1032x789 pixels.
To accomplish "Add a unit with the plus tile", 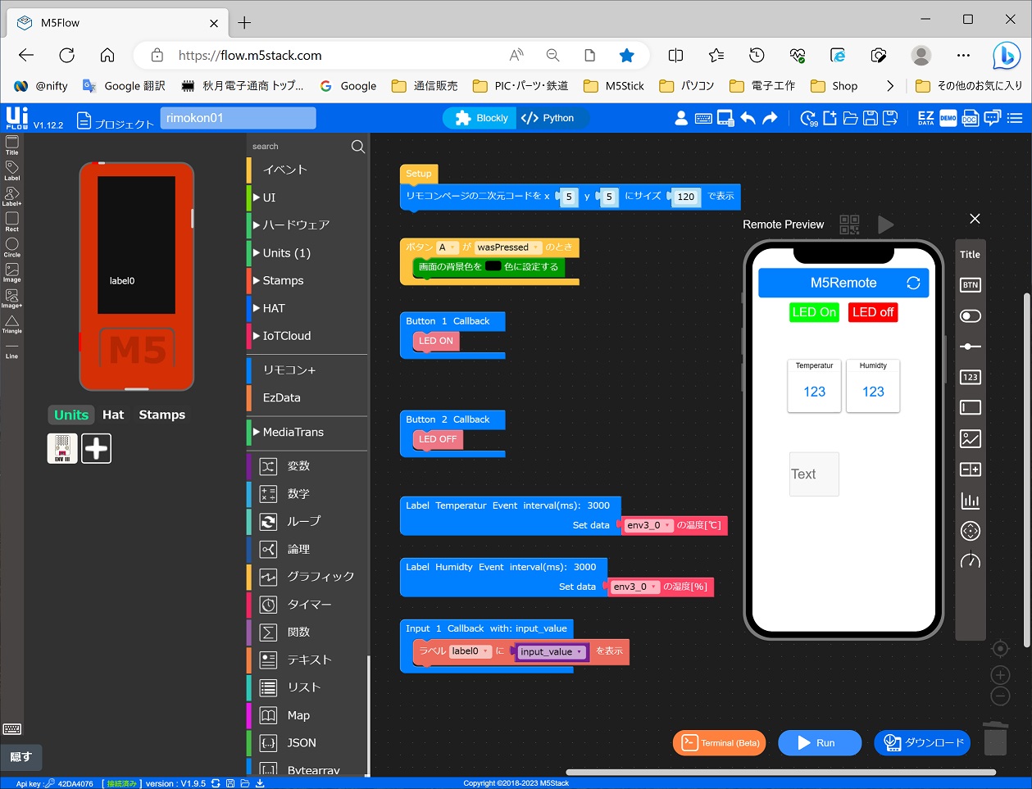I will (96, 448).
